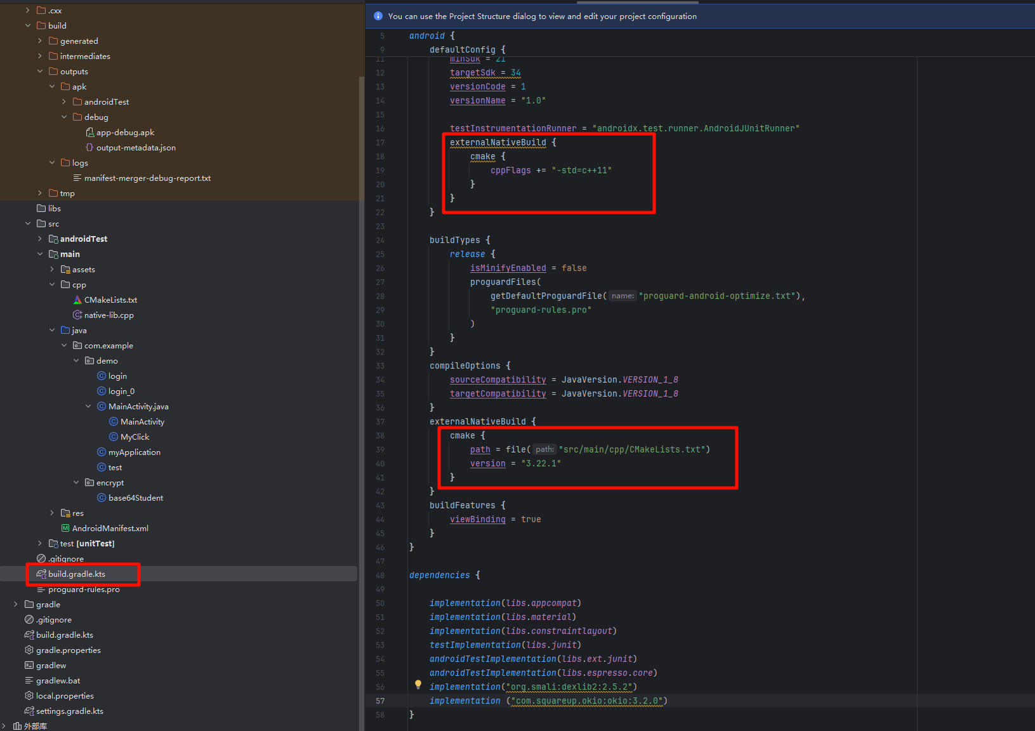Image resolution: width=1035 pixels, height=731 pixels.
Task: Click the MyClick class icon
Action: 114,437
